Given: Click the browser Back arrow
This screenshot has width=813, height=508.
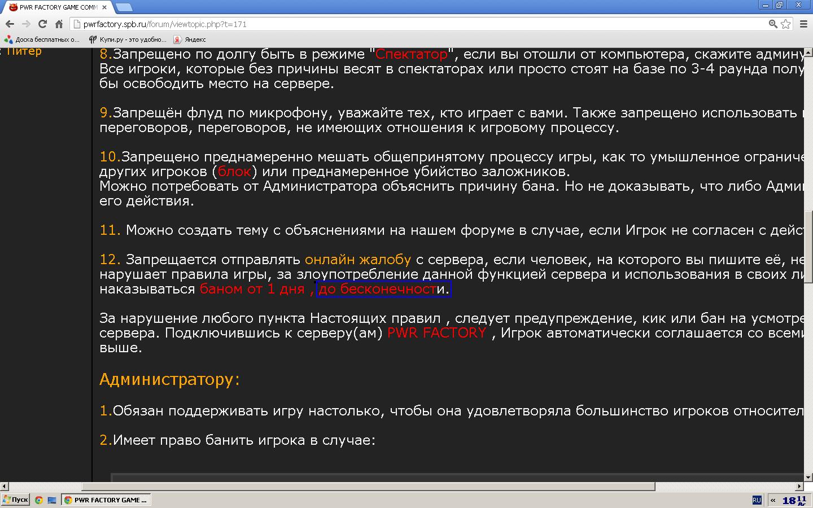Looking at the screenshot, I should click(x=10, y=24).
